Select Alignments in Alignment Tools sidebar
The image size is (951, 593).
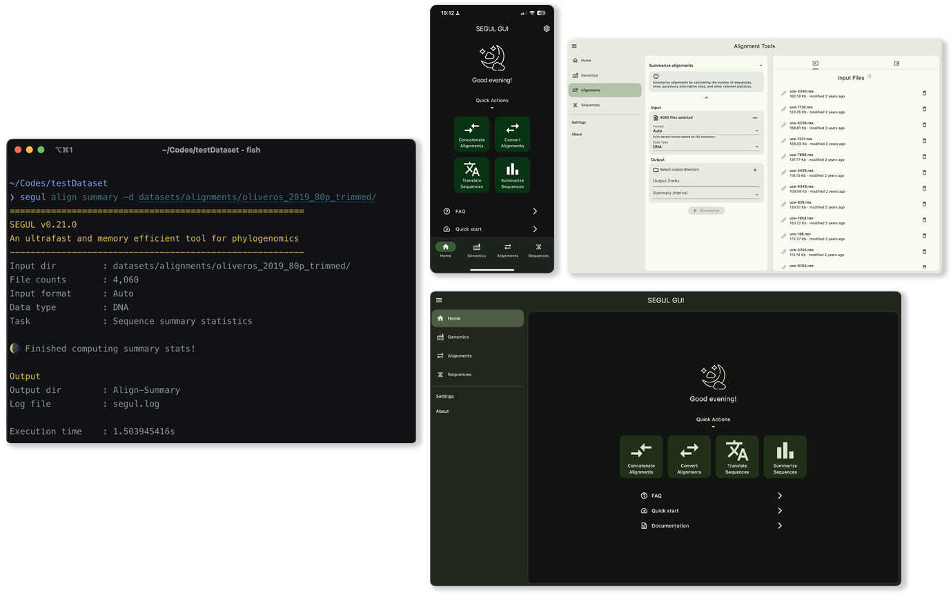[605, 90]
